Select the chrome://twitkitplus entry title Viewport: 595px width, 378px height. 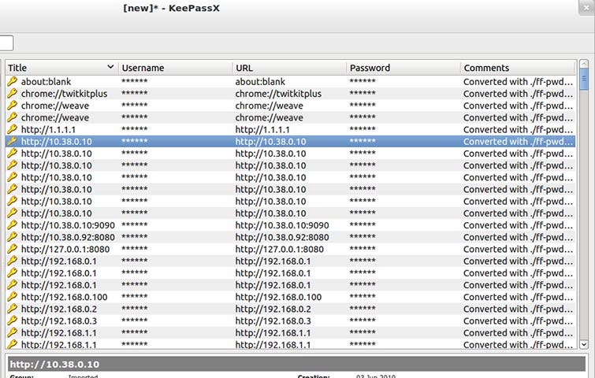tap(64, 94)
